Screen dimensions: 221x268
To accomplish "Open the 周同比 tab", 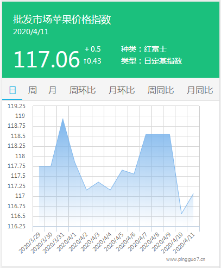I will tap(161, 90).
